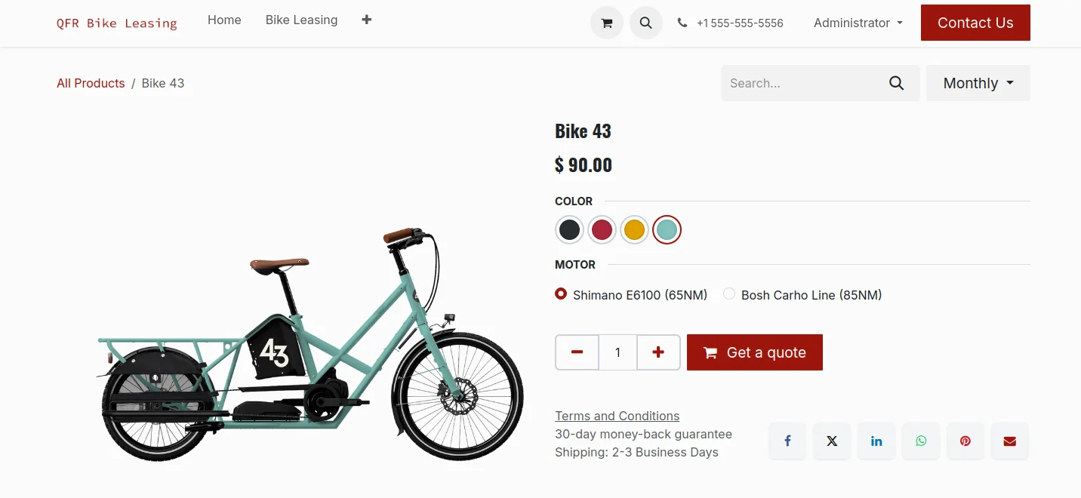Click the Get a quote button
1081x498 pixels.
click(x=755, y=352)
